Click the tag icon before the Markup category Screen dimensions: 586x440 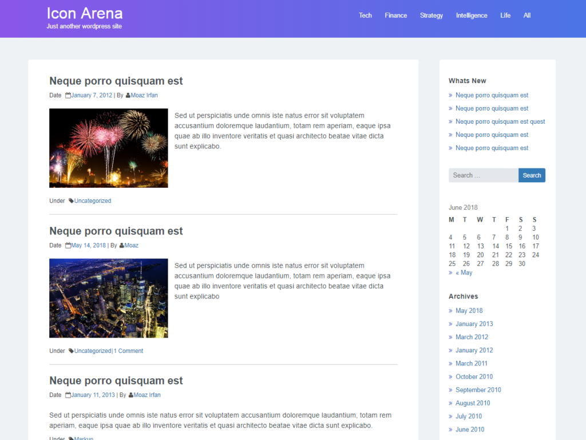click(x=70, y=438)
